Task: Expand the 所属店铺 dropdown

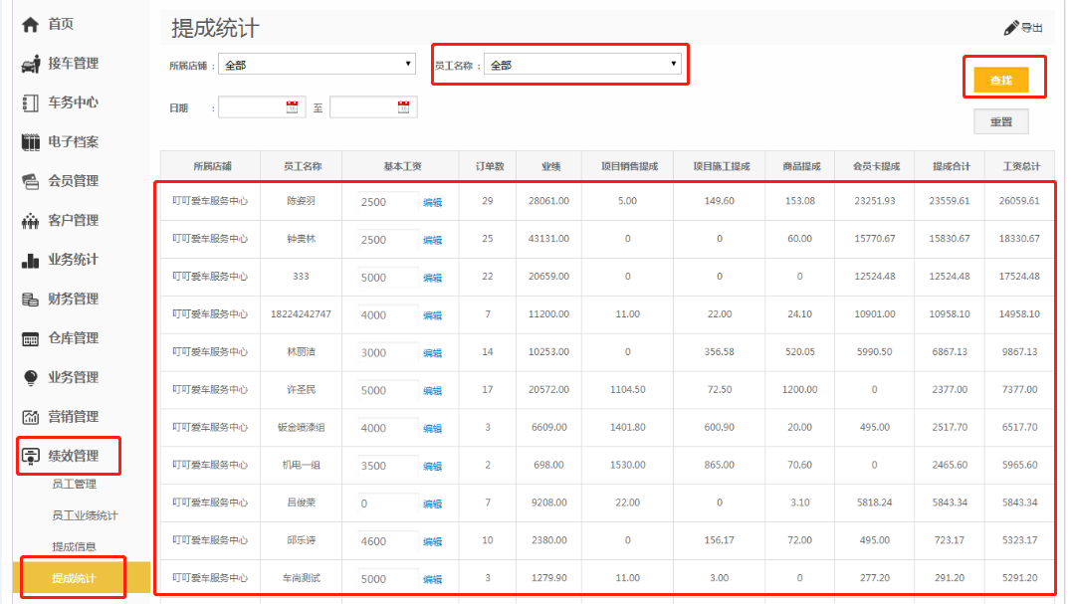Action: coord(317,65)
